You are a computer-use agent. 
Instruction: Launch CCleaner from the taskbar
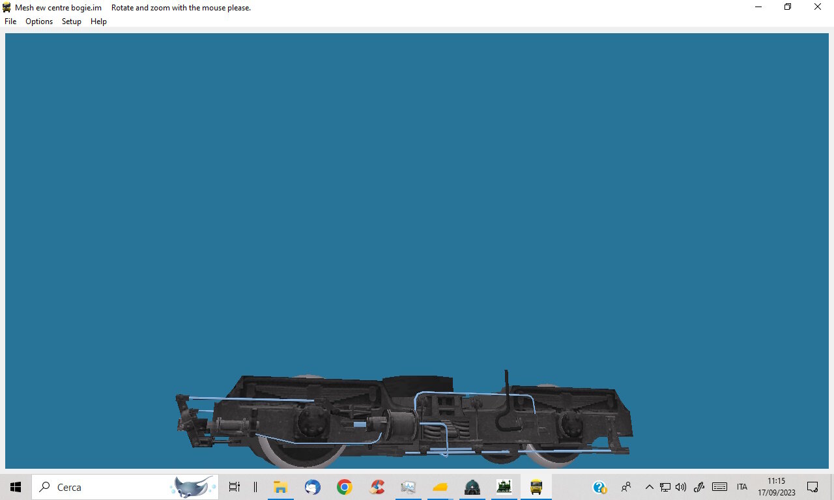(377, 487)
